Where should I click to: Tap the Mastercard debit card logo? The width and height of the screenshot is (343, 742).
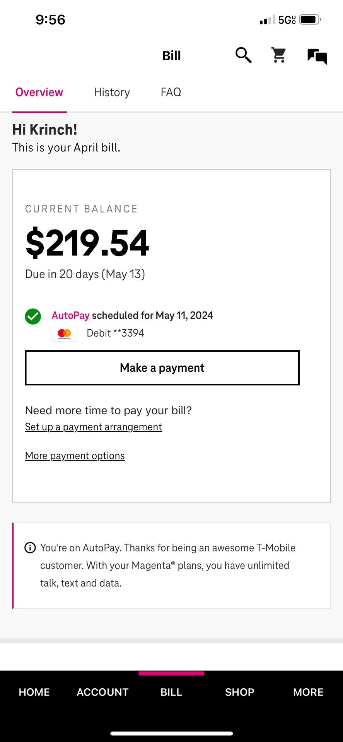click(x=65, y=334)
